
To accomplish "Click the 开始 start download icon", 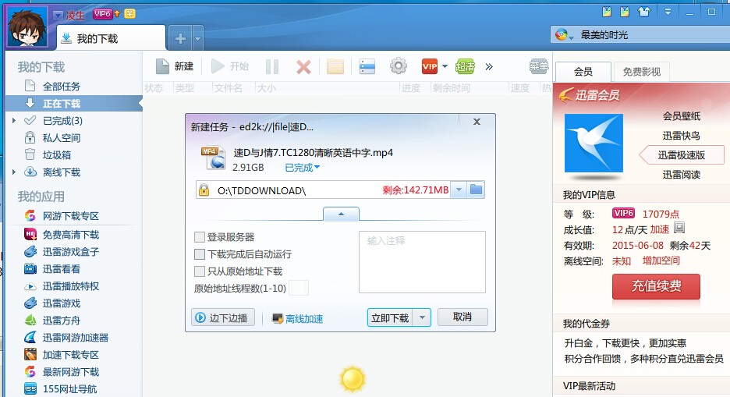I will click(x=218, y=66).
